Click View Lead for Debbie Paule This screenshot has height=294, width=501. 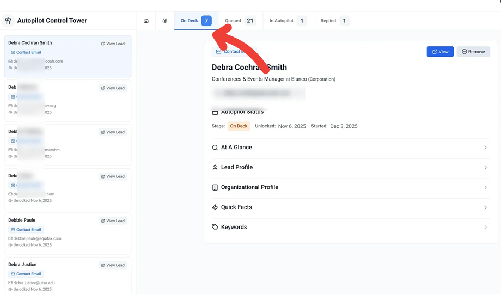pyautogui.click(x=113, y=221)
